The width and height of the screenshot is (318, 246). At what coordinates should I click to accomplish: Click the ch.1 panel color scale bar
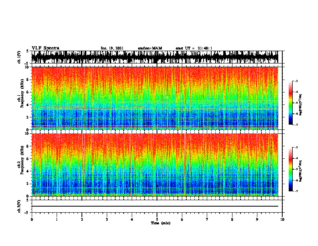click(291, 103)
